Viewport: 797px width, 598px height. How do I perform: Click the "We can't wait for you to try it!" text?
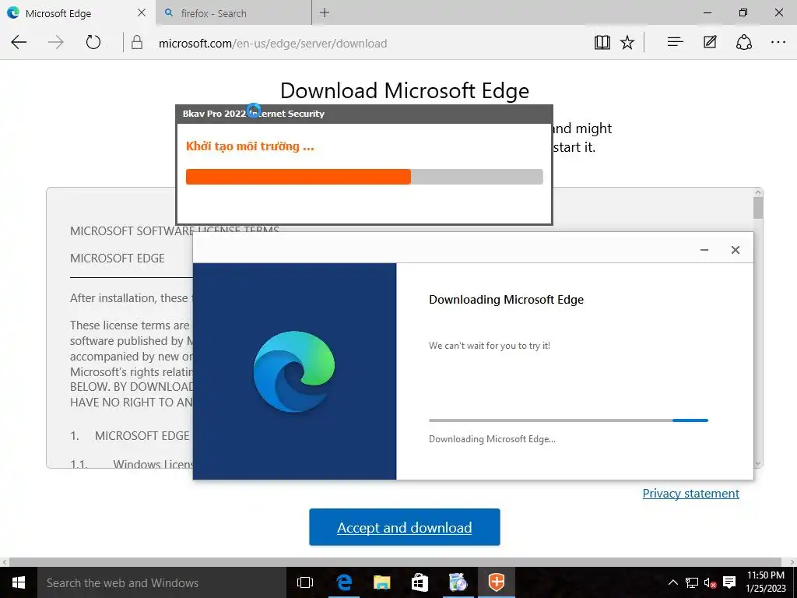490,346
